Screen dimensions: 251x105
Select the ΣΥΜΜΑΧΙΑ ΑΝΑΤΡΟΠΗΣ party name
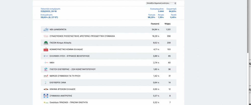point(61,96)
